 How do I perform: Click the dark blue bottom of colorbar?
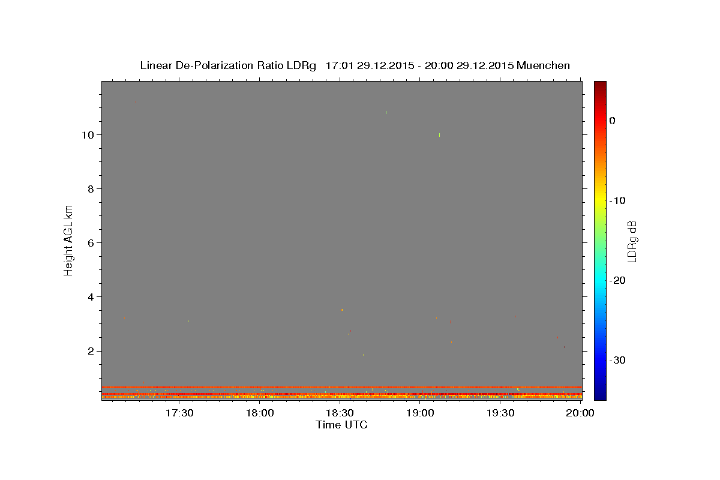[600, 395]
